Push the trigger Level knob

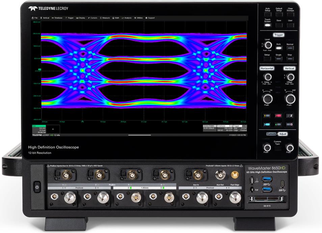(267, 45)
